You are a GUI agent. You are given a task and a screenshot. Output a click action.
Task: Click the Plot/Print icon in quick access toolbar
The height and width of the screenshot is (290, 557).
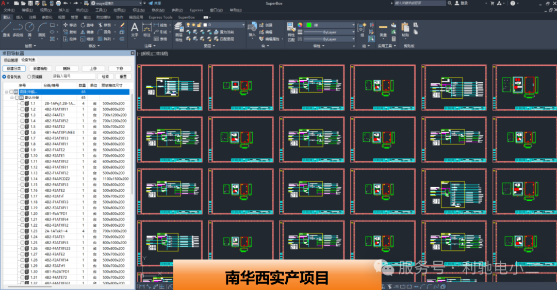[58, 3]
